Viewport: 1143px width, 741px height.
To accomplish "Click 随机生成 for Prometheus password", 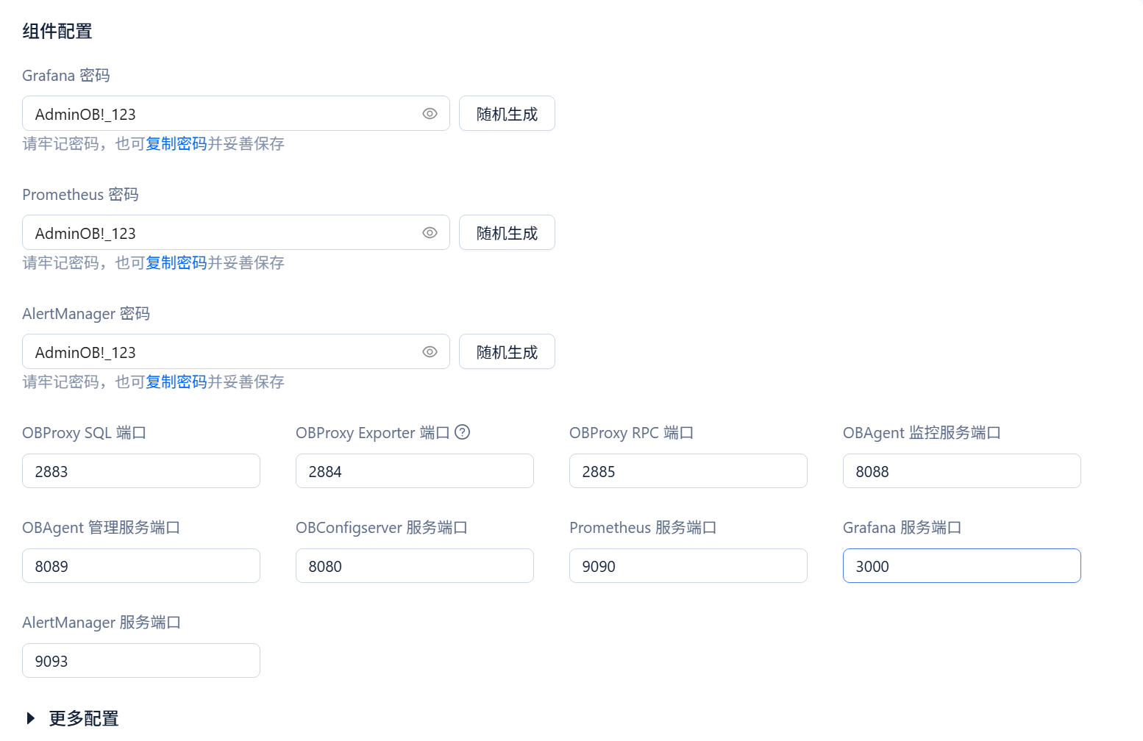I will coord(507,233).
